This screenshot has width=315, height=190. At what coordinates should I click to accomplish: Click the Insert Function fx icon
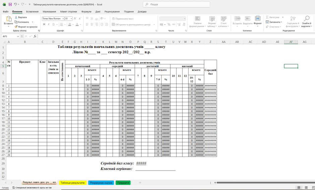point(35,36)
